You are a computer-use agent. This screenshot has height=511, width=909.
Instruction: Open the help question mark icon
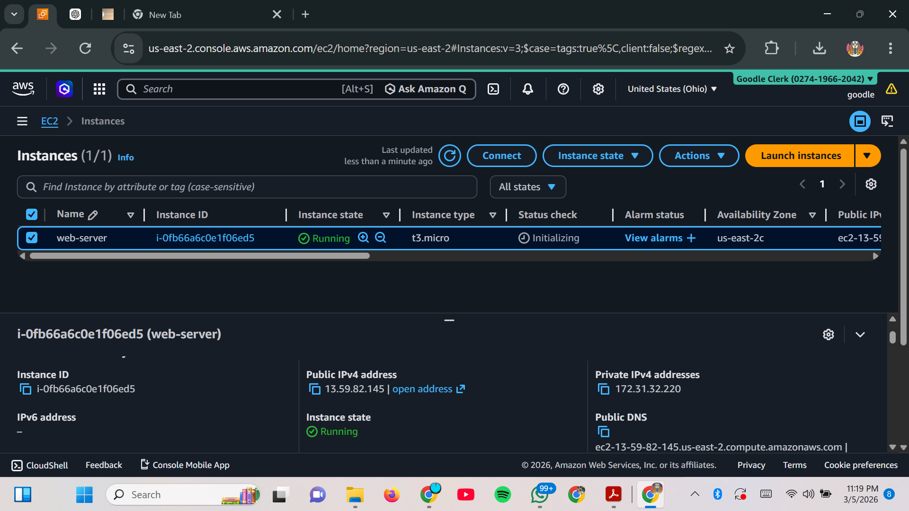[x=563, y=89]
